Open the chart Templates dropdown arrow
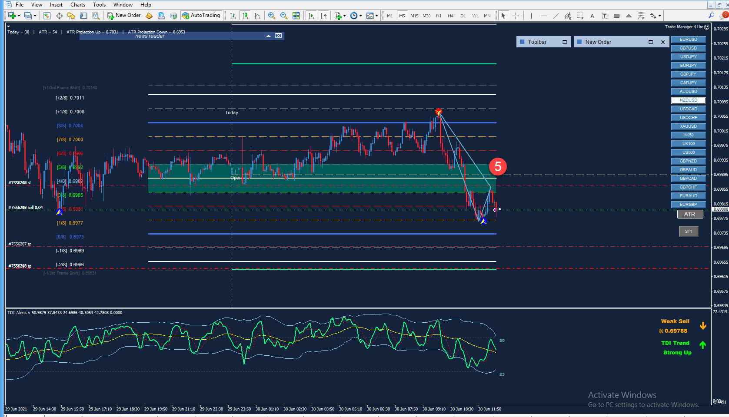Image resolution: width=729 pixels, height=417 pixels. (x=376, y=16)
